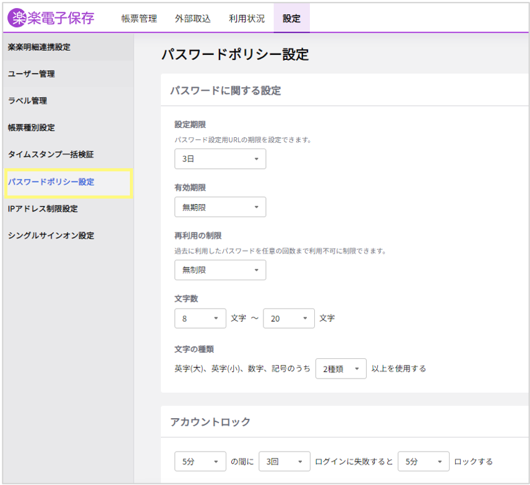Click the 設定期限 field label
Viewport: 530px width, 485px height.
(190, 125)
